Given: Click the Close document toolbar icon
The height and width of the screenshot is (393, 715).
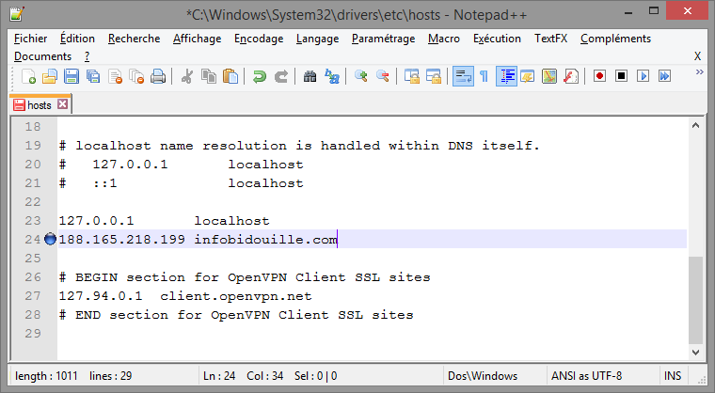Looking at the screenshot, I should pyautogui.click(x=115, y=76).
